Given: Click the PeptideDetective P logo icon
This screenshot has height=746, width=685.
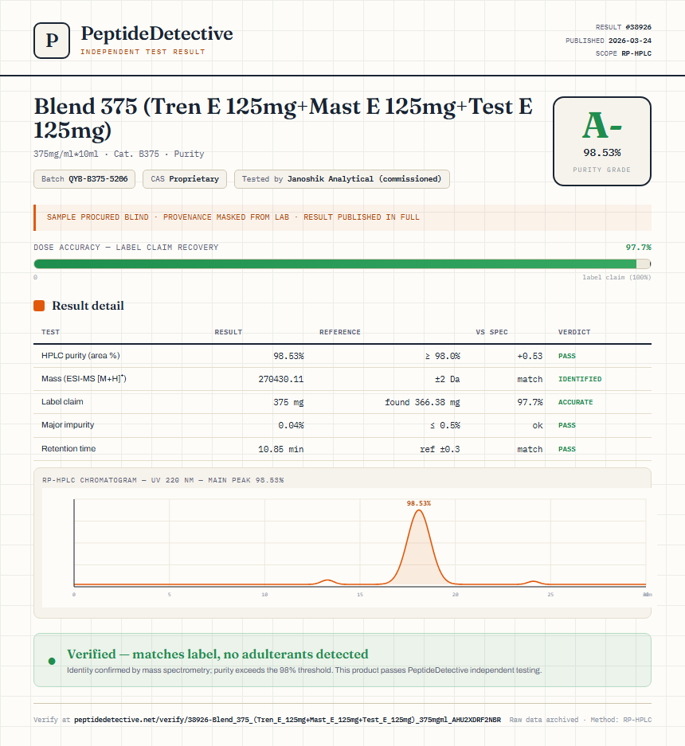Looking at the screenshot, I should 52,41.
